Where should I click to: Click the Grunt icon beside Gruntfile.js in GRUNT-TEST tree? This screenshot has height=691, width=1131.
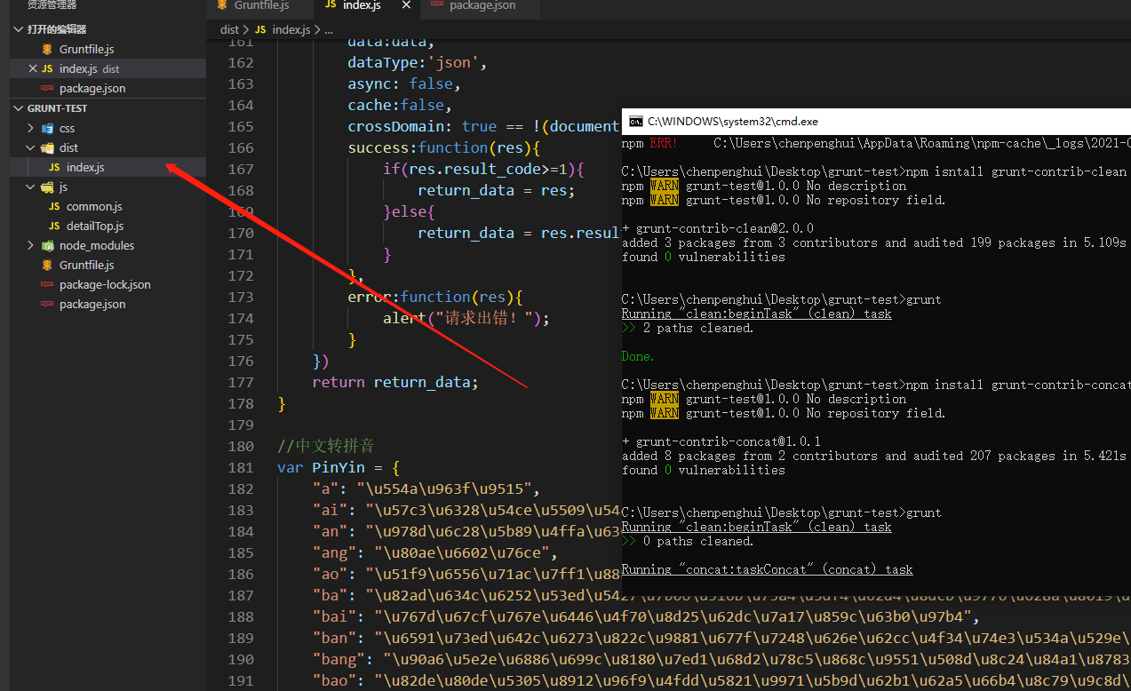[x=48, y=265]
